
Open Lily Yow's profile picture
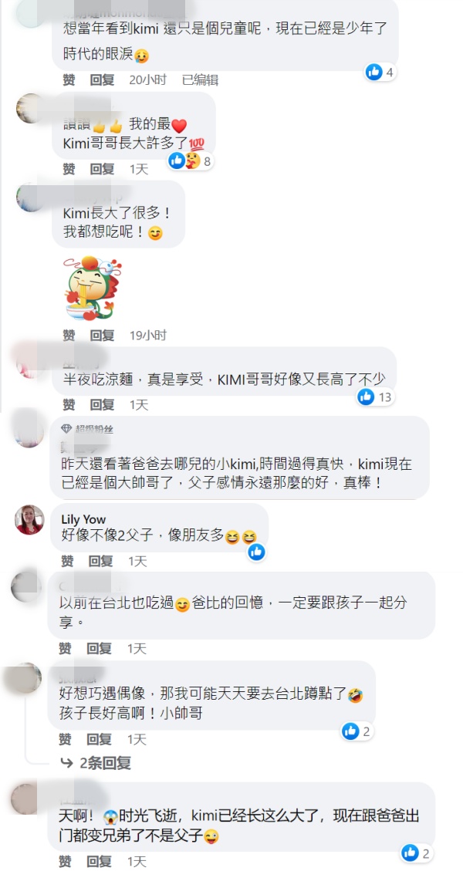point(29,520)
